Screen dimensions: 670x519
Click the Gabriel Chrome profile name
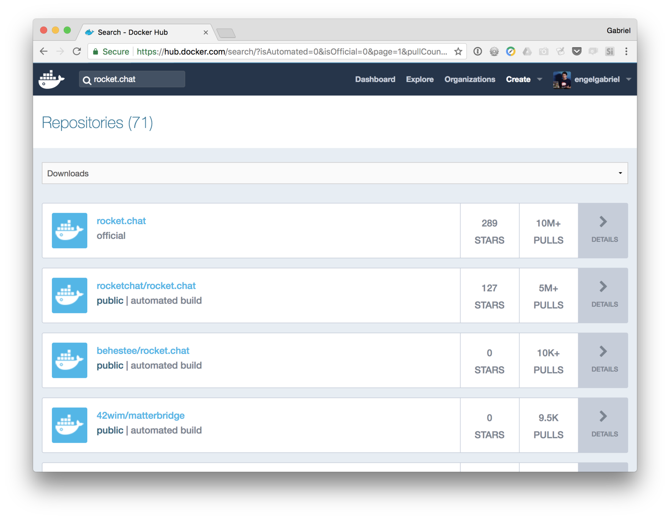pyautogui.click(x=618, y=30)
